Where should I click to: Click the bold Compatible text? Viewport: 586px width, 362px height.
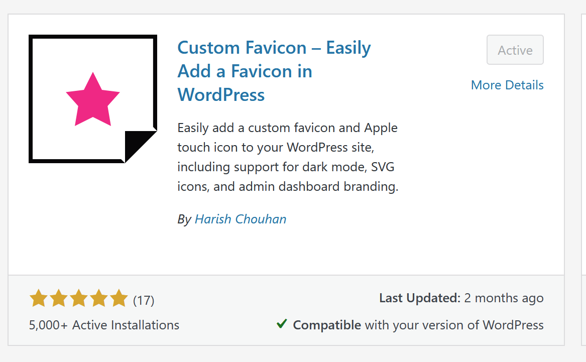(327, 325)
